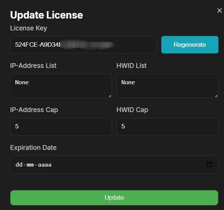Select the year segment 'aaaa'
The height and width of the screenshot is (210, 224).
tap(44, 165)
